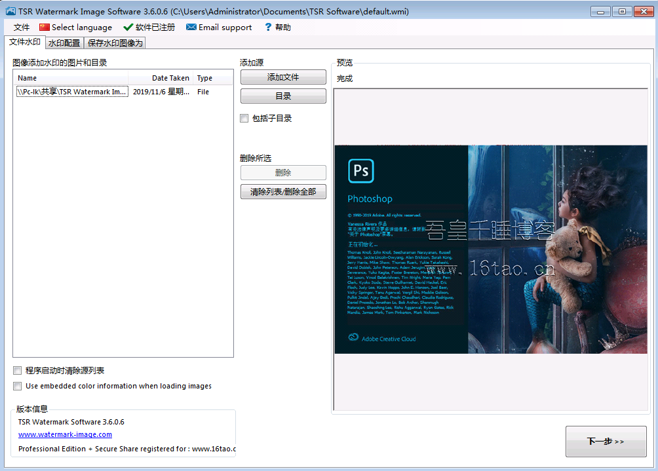Click the 目录 button
This screenshot has height=471, width=658.
(283, 96)
